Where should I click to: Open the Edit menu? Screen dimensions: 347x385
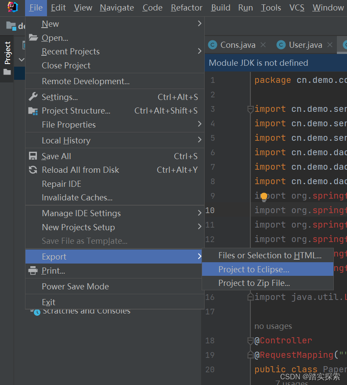click(58, 8)
